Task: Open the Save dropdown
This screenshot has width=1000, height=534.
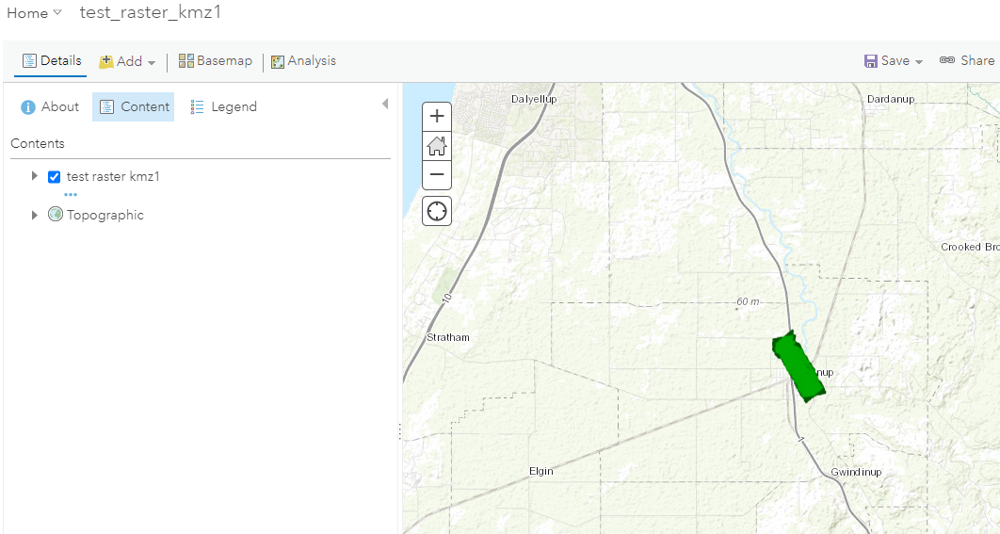Action: [894, 60]
